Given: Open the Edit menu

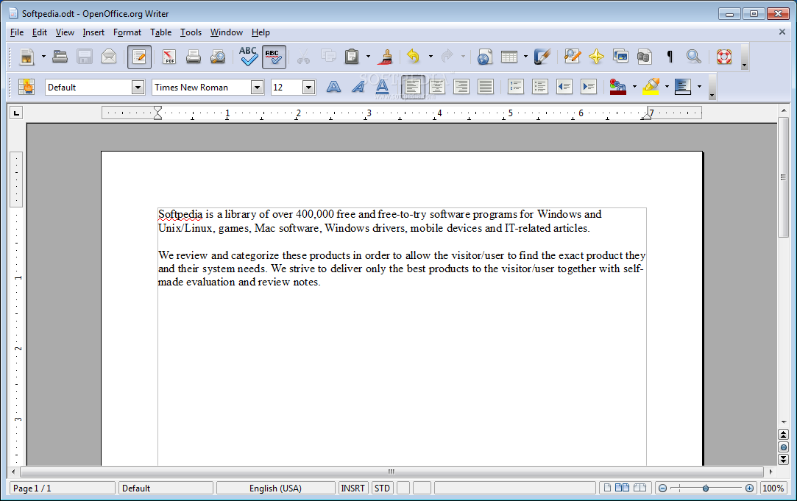Looking at the screenshot, I should coord(40,32).
